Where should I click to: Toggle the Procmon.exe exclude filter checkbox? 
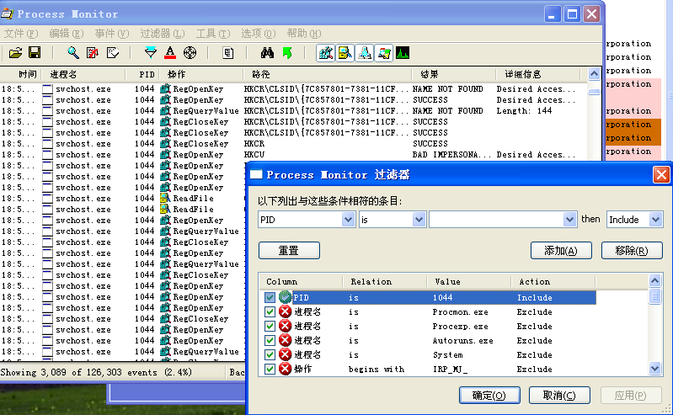[270, 311]
